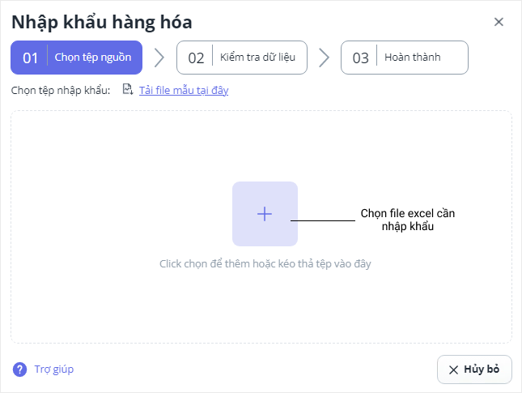Click the "Chọn file excel cần nhập khẩu" annotation
This screenshot has height=393, width=522.
[x=408, y=220]
